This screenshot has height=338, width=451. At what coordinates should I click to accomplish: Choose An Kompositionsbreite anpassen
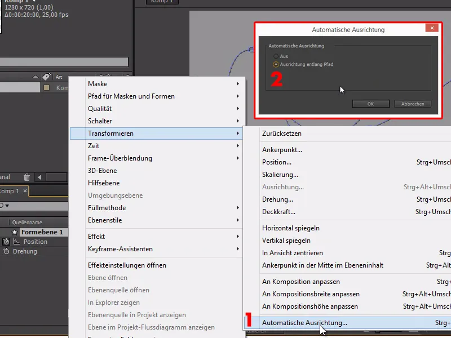(x=347, y=293)
